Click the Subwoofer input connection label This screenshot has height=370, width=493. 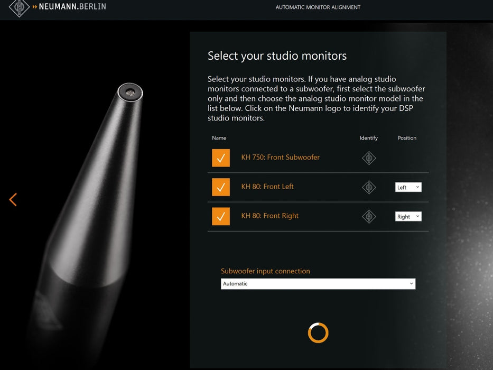265,271
